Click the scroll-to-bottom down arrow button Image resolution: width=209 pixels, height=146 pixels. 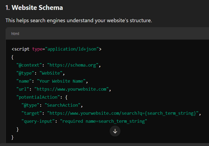[x=115, y=131]
